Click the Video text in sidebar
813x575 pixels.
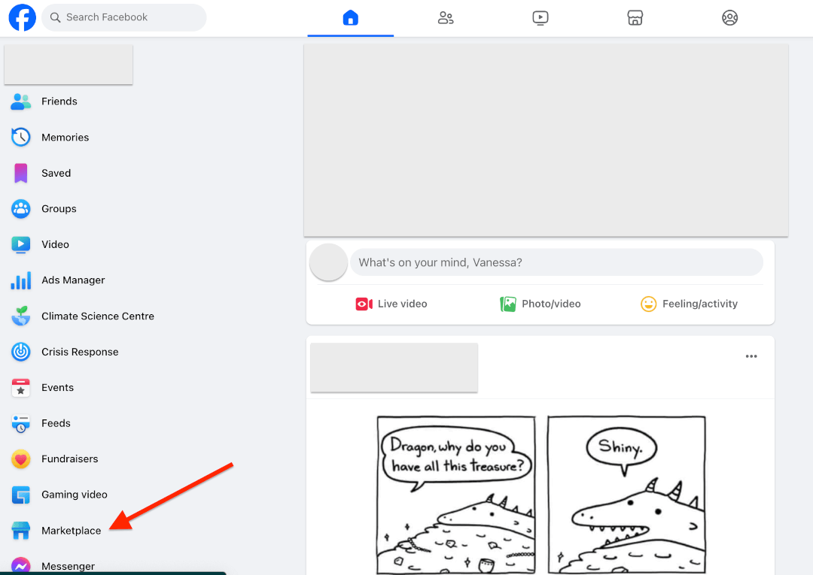(x=55, y=244)
